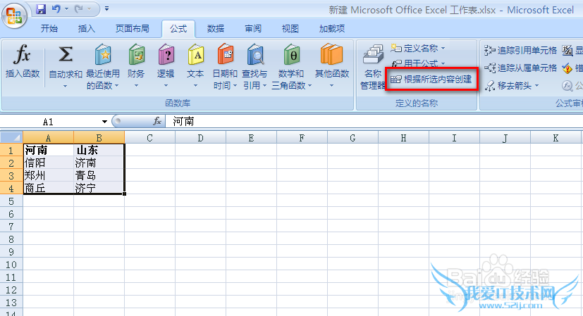Open the 文本 functions book icon
The image size is (583, 316).
[195, 55]
